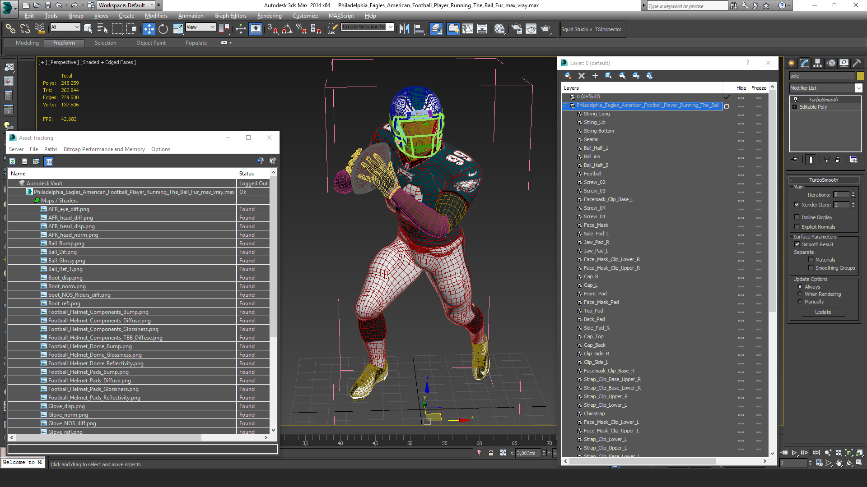Toggle Smooth Result checkbox
Viewport: 867px width, 487px height.
797,244
